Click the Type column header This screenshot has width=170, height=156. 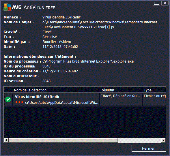[147, 90]
